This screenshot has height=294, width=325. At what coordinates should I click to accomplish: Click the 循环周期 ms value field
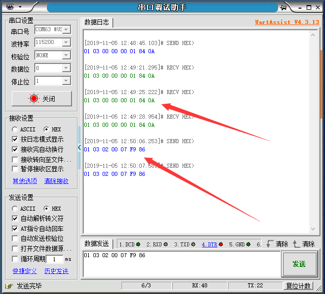pyautogui.click(x=54, y=259)
